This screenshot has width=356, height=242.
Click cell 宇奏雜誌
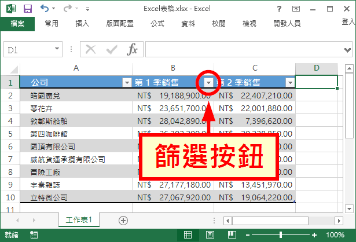[x=76, y=185]
